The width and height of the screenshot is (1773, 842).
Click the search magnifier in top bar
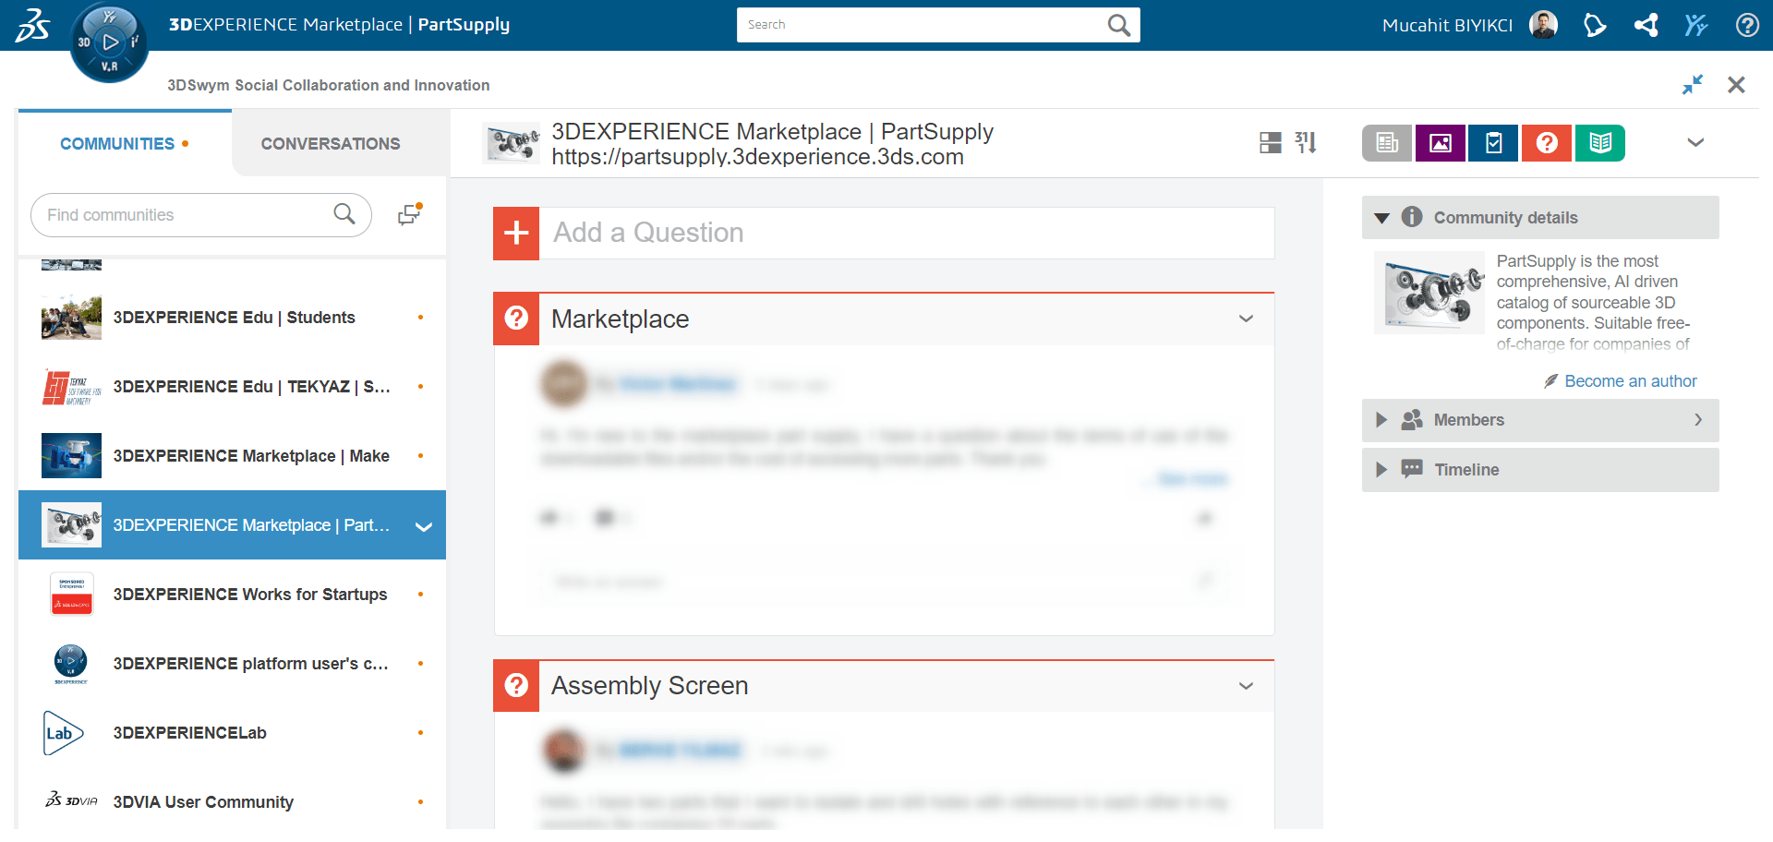coord(1118,25)
